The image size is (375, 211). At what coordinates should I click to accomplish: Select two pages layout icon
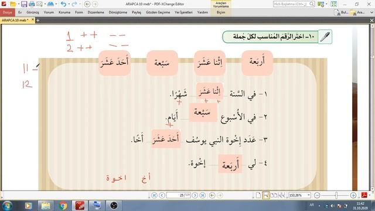click(x=274, y=195)
